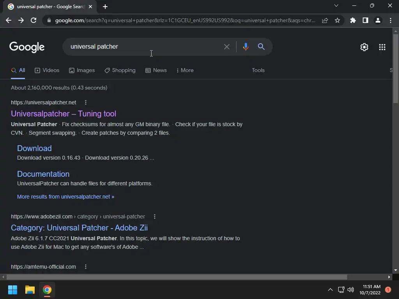Screen dimensions: 399x299
Task: Open File Explorer from the taskbar
Action: pyautogui.click(x=30, y=290)
